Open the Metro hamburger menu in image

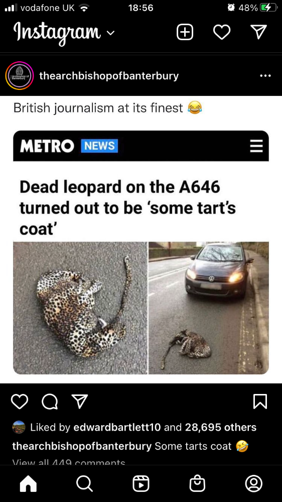pos(256,146)
